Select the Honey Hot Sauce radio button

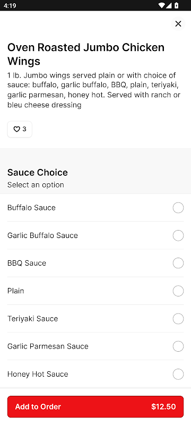pyautogui.click(x=178, y=374)
